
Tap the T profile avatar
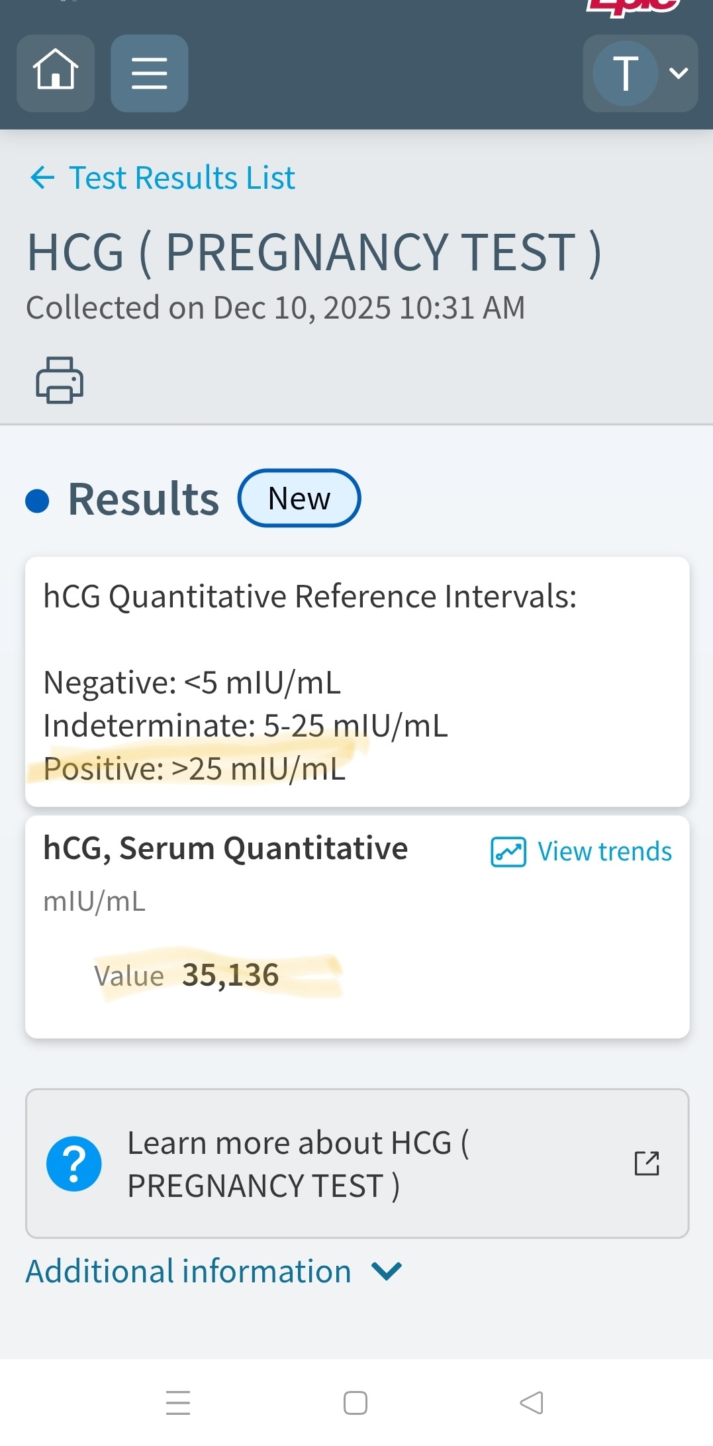(x=625, y=73)
